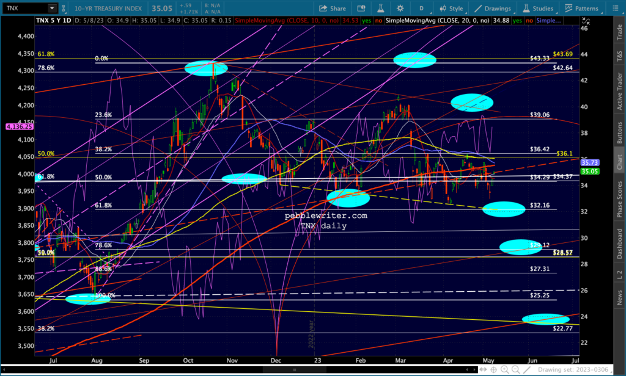Screen dimensions: 626x376
Task: Toggle first SMA 10 'no' flag
Action: pos(378,20)
